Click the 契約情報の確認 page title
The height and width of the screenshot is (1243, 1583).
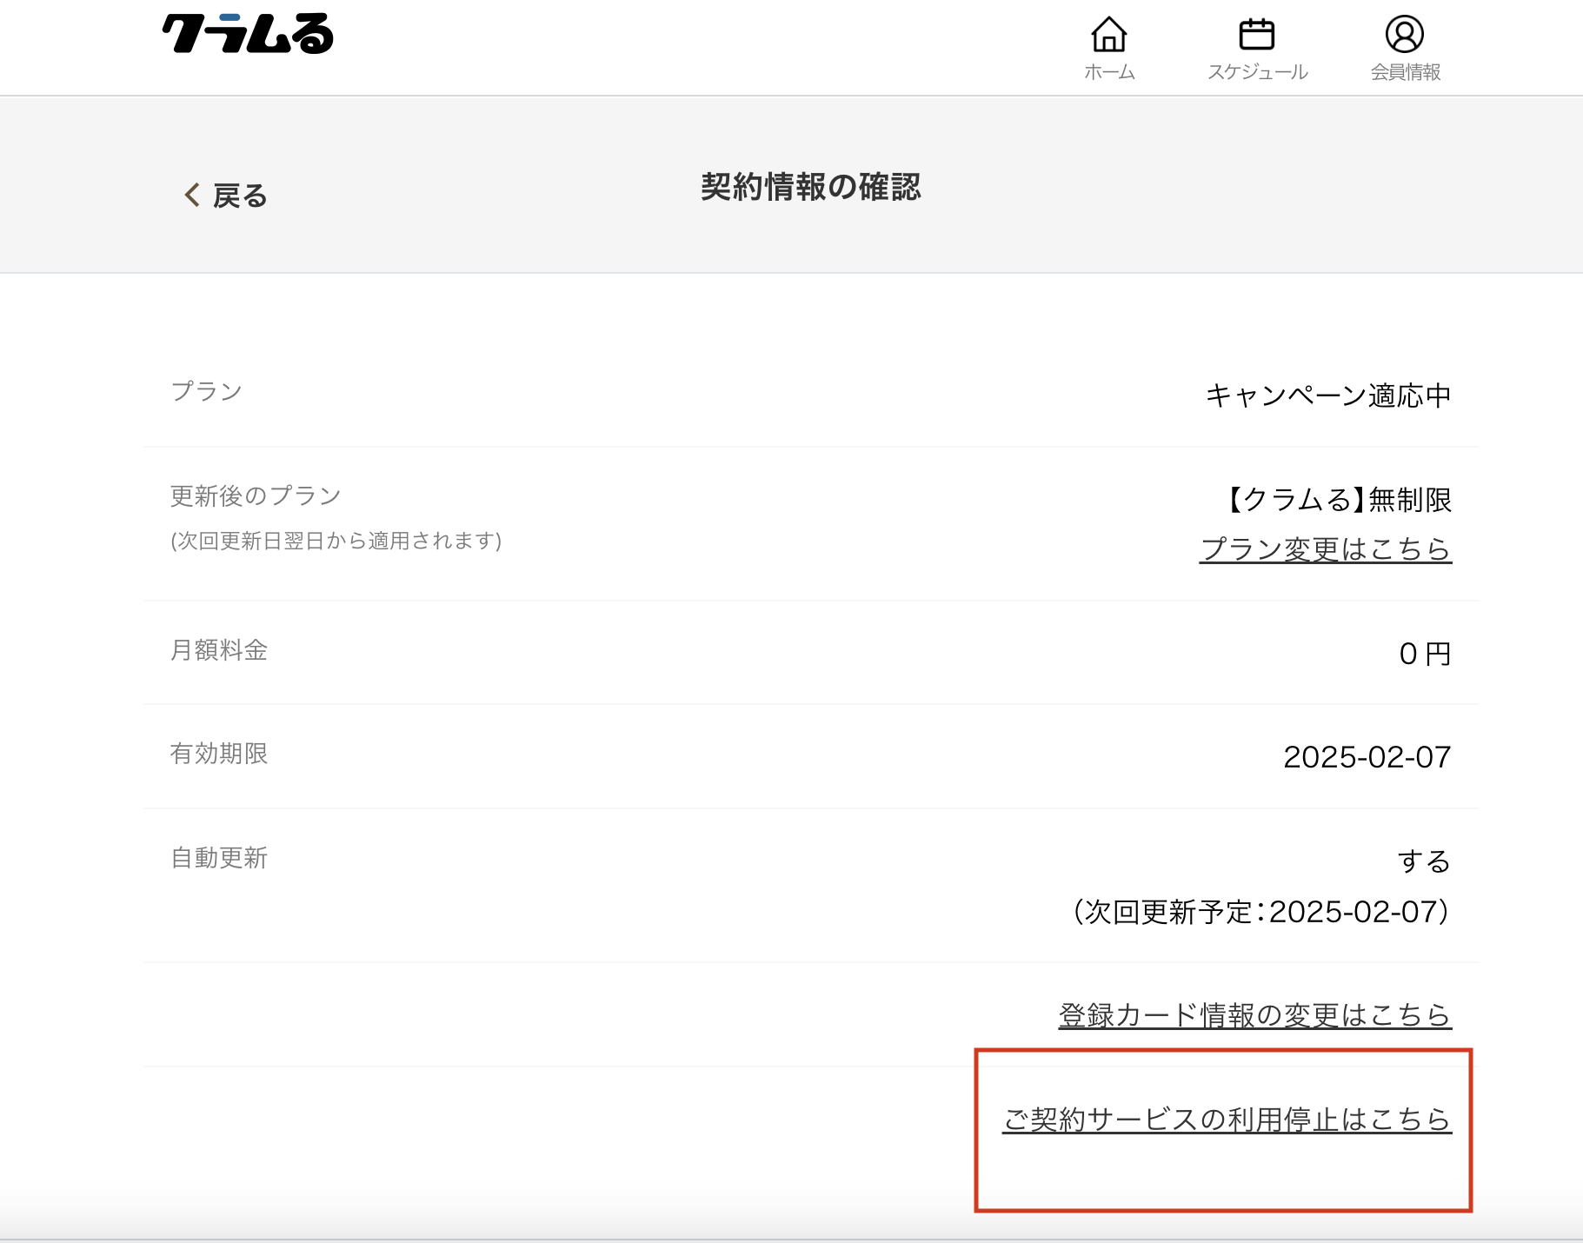[810, 187]
